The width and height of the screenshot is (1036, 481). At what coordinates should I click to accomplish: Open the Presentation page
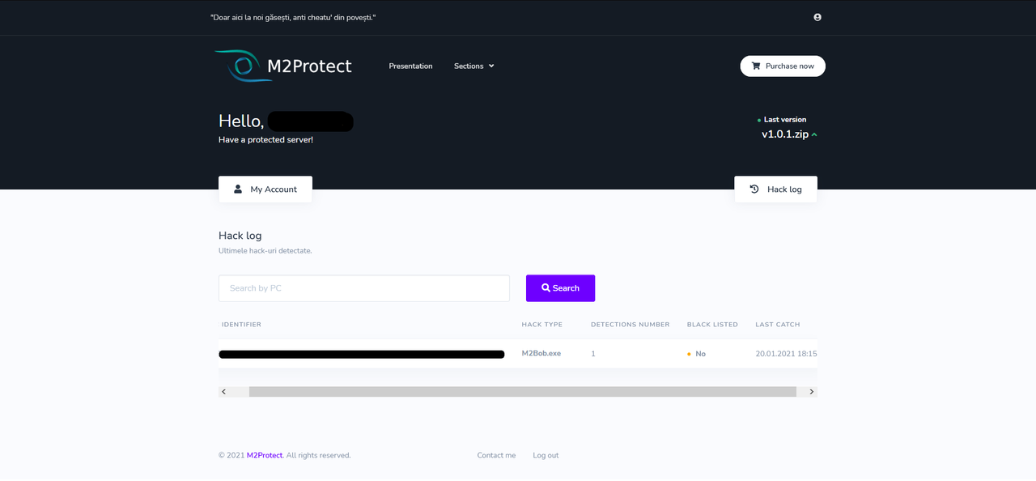(410, 66)
